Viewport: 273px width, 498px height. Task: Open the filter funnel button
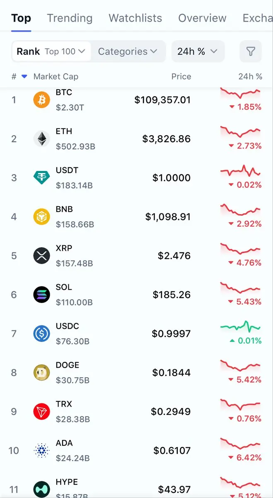tap(251, 51)
